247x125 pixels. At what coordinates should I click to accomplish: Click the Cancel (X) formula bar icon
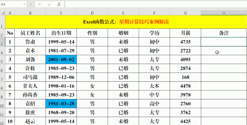40,4
